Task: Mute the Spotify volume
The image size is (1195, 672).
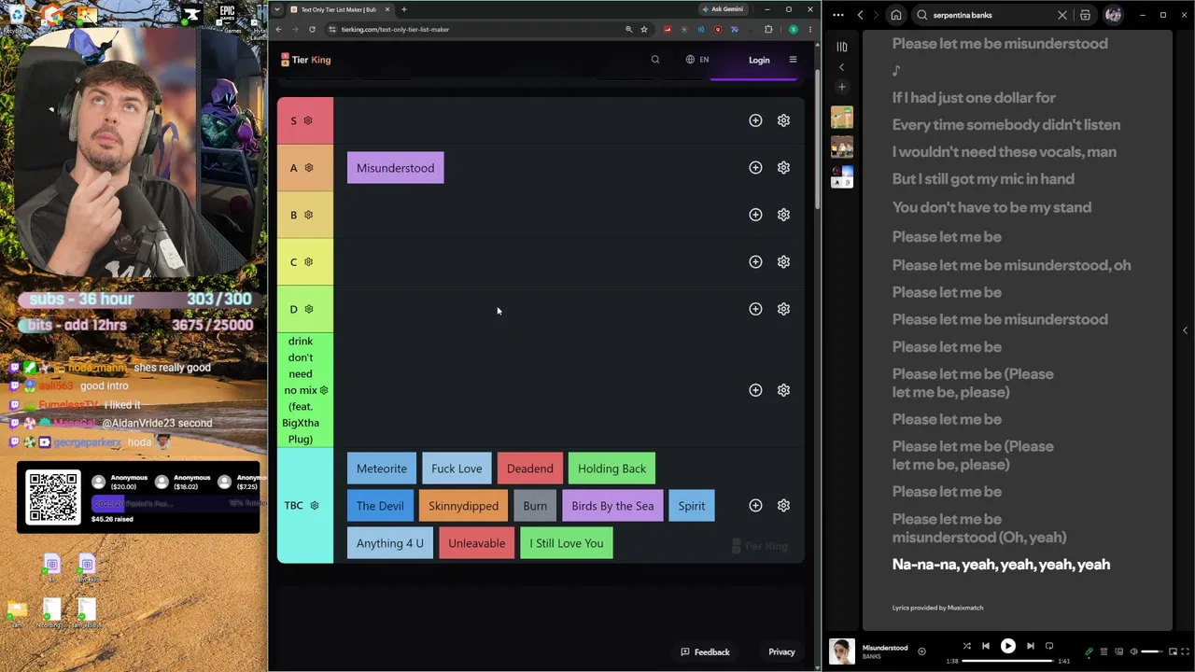Action: (x=1134, y=651)
